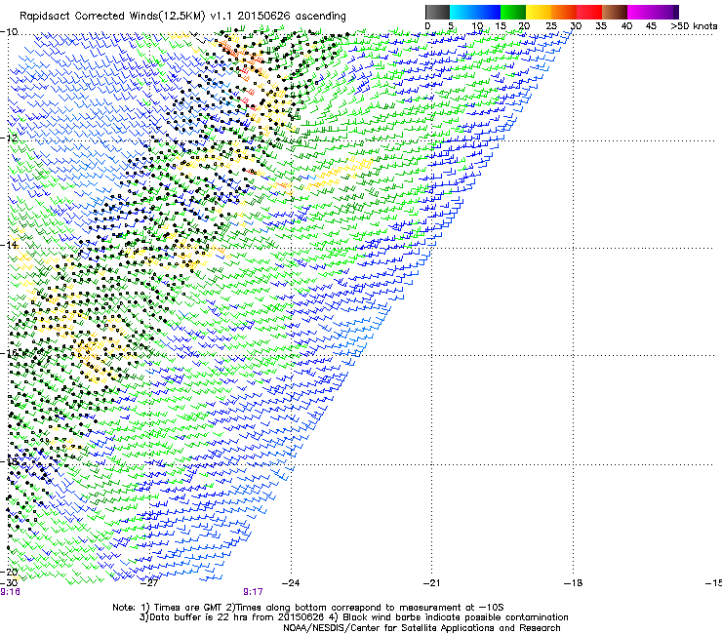Click the "-10" latitude axis label
The image size is (722, 634).
coord(9,32)
